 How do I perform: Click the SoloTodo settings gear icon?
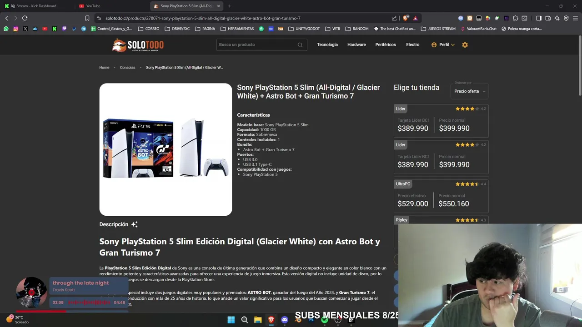[465, 45]
